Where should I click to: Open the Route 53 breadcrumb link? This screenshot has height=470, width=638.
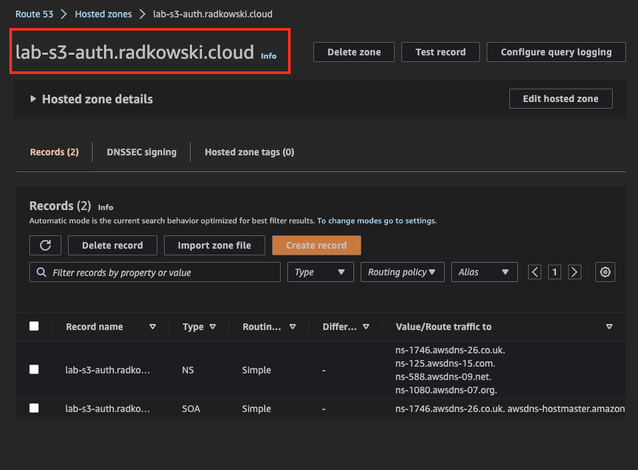(x=34, y=14)
